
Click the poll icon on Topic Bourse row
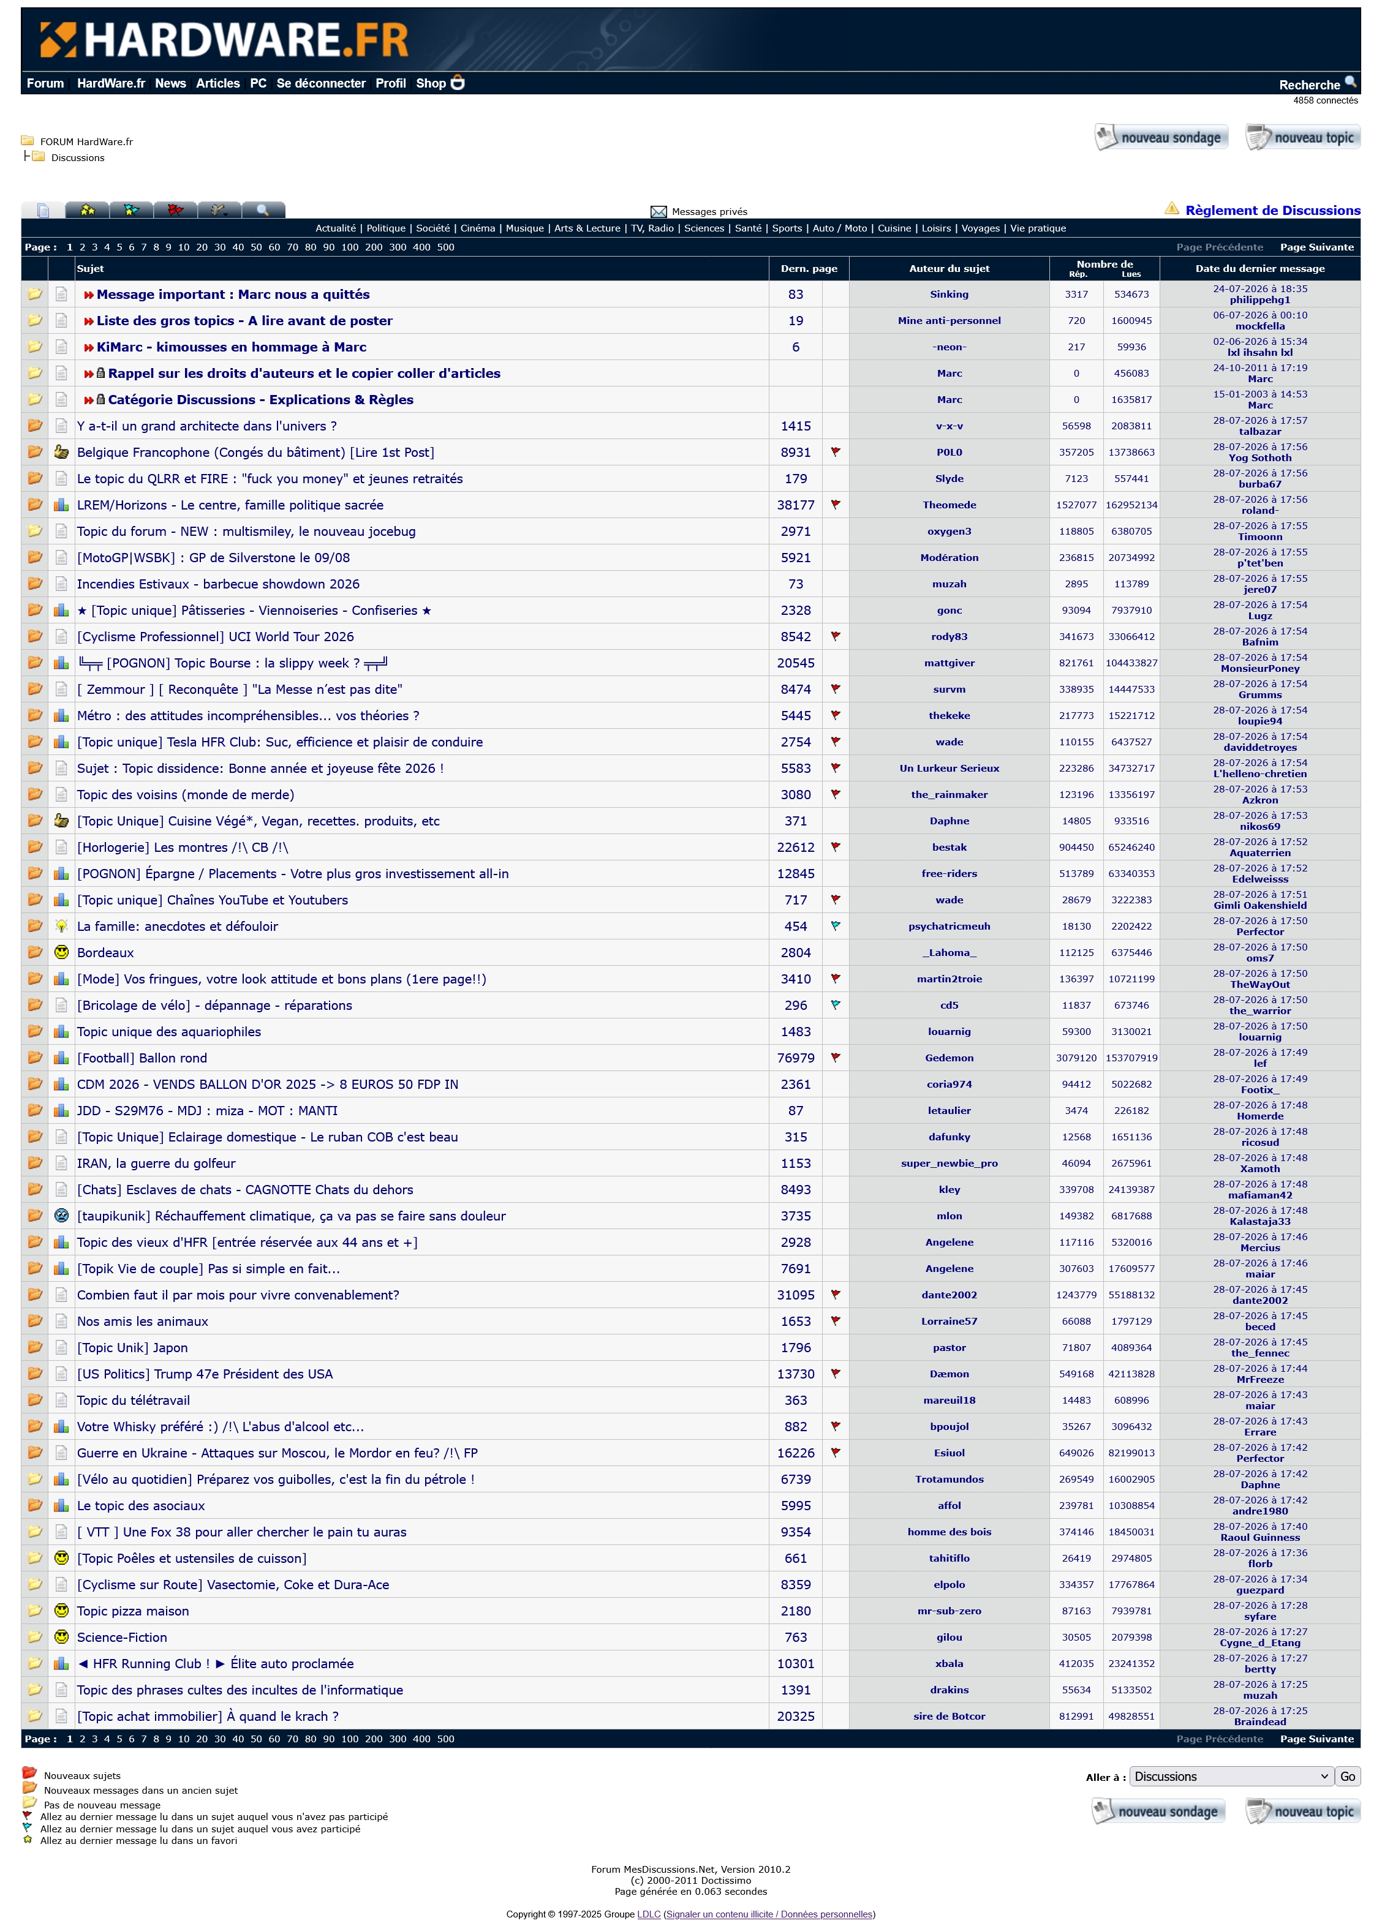[61, 663]
